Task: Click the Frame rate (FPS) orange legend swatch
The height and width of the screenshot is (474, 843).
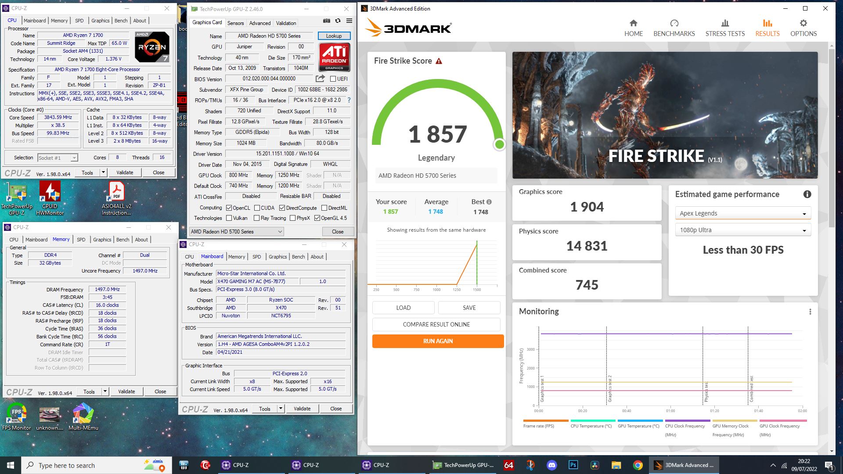Action: click(x=546, y=420)
